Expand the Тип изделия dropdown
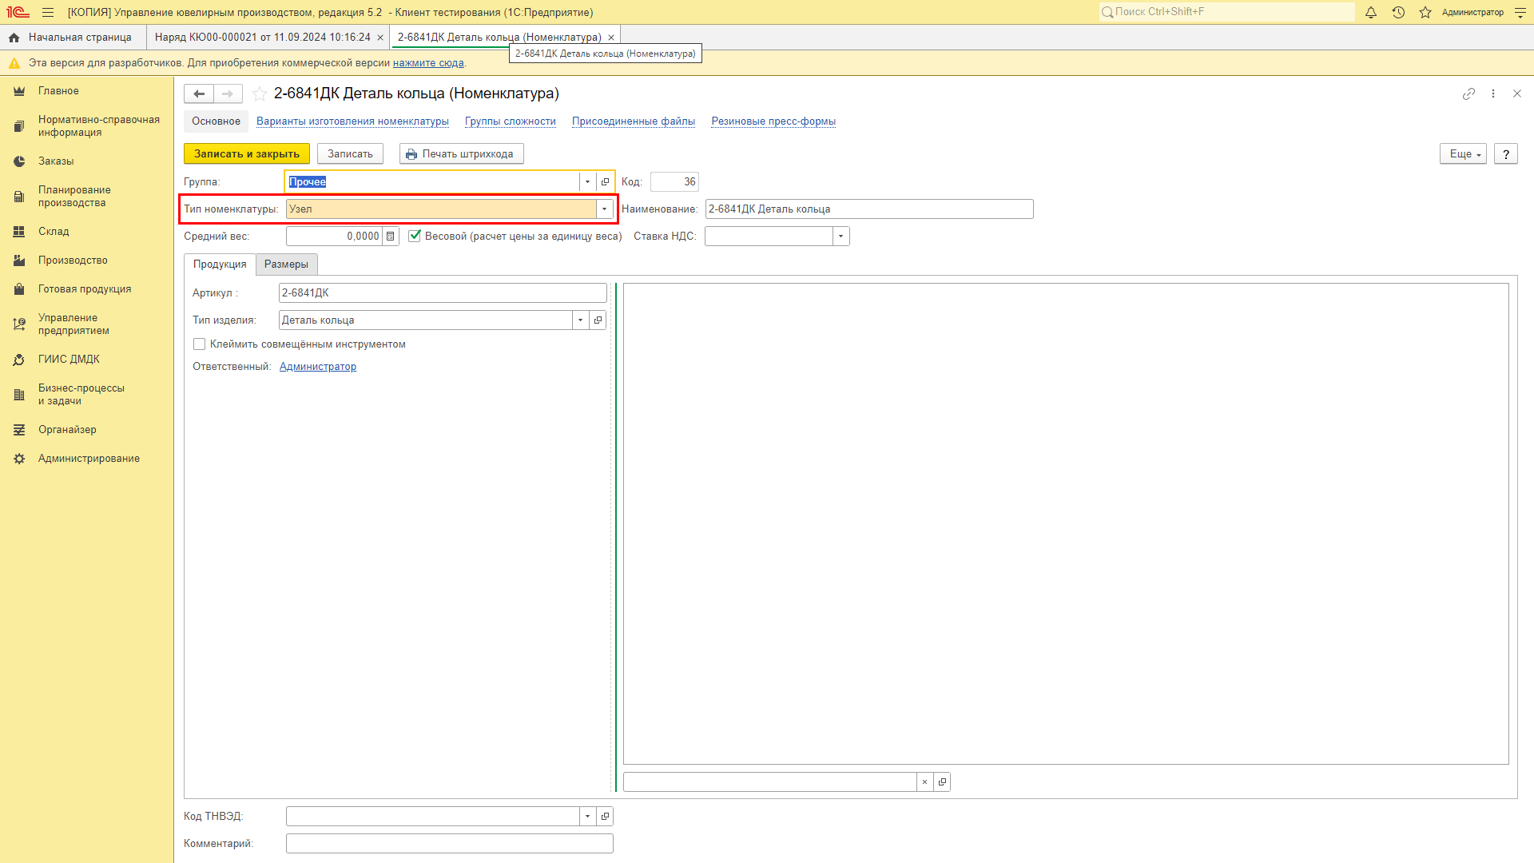Screen dimensions: 1534x863 tap(580, 320)
